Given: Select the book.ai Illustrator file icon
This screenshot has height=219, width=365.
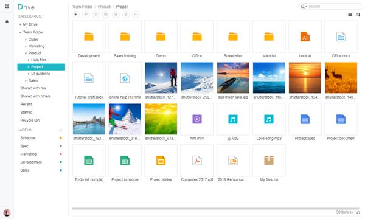Looking at the screenshot, I should point(305,36).
